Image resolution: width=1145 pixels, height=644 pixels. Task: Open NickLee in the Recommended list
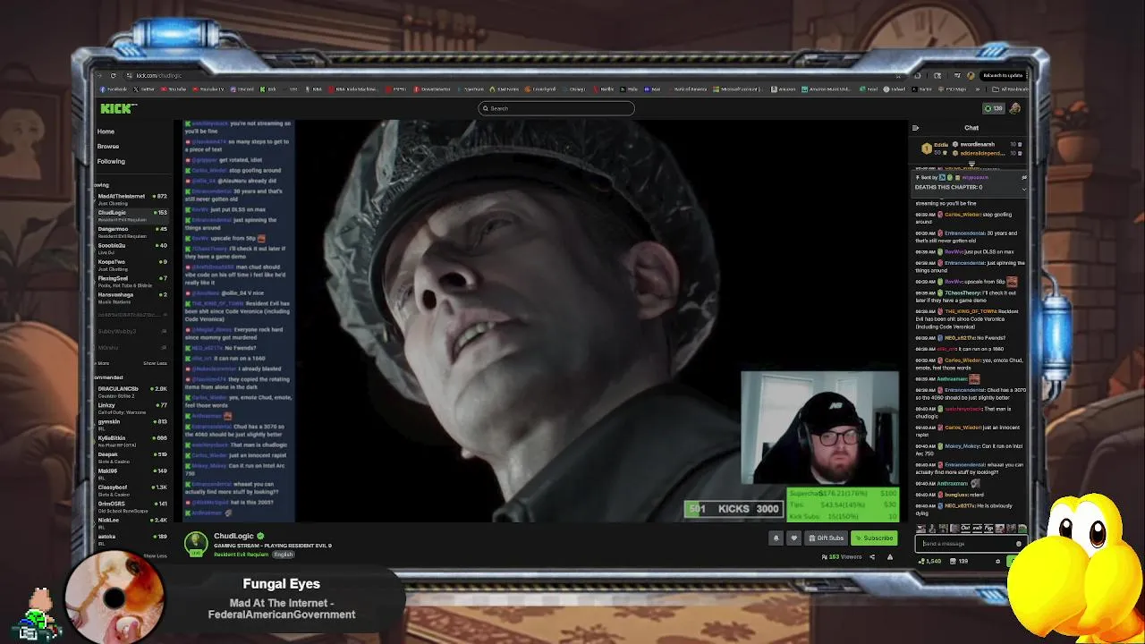[x=132, y=522]
